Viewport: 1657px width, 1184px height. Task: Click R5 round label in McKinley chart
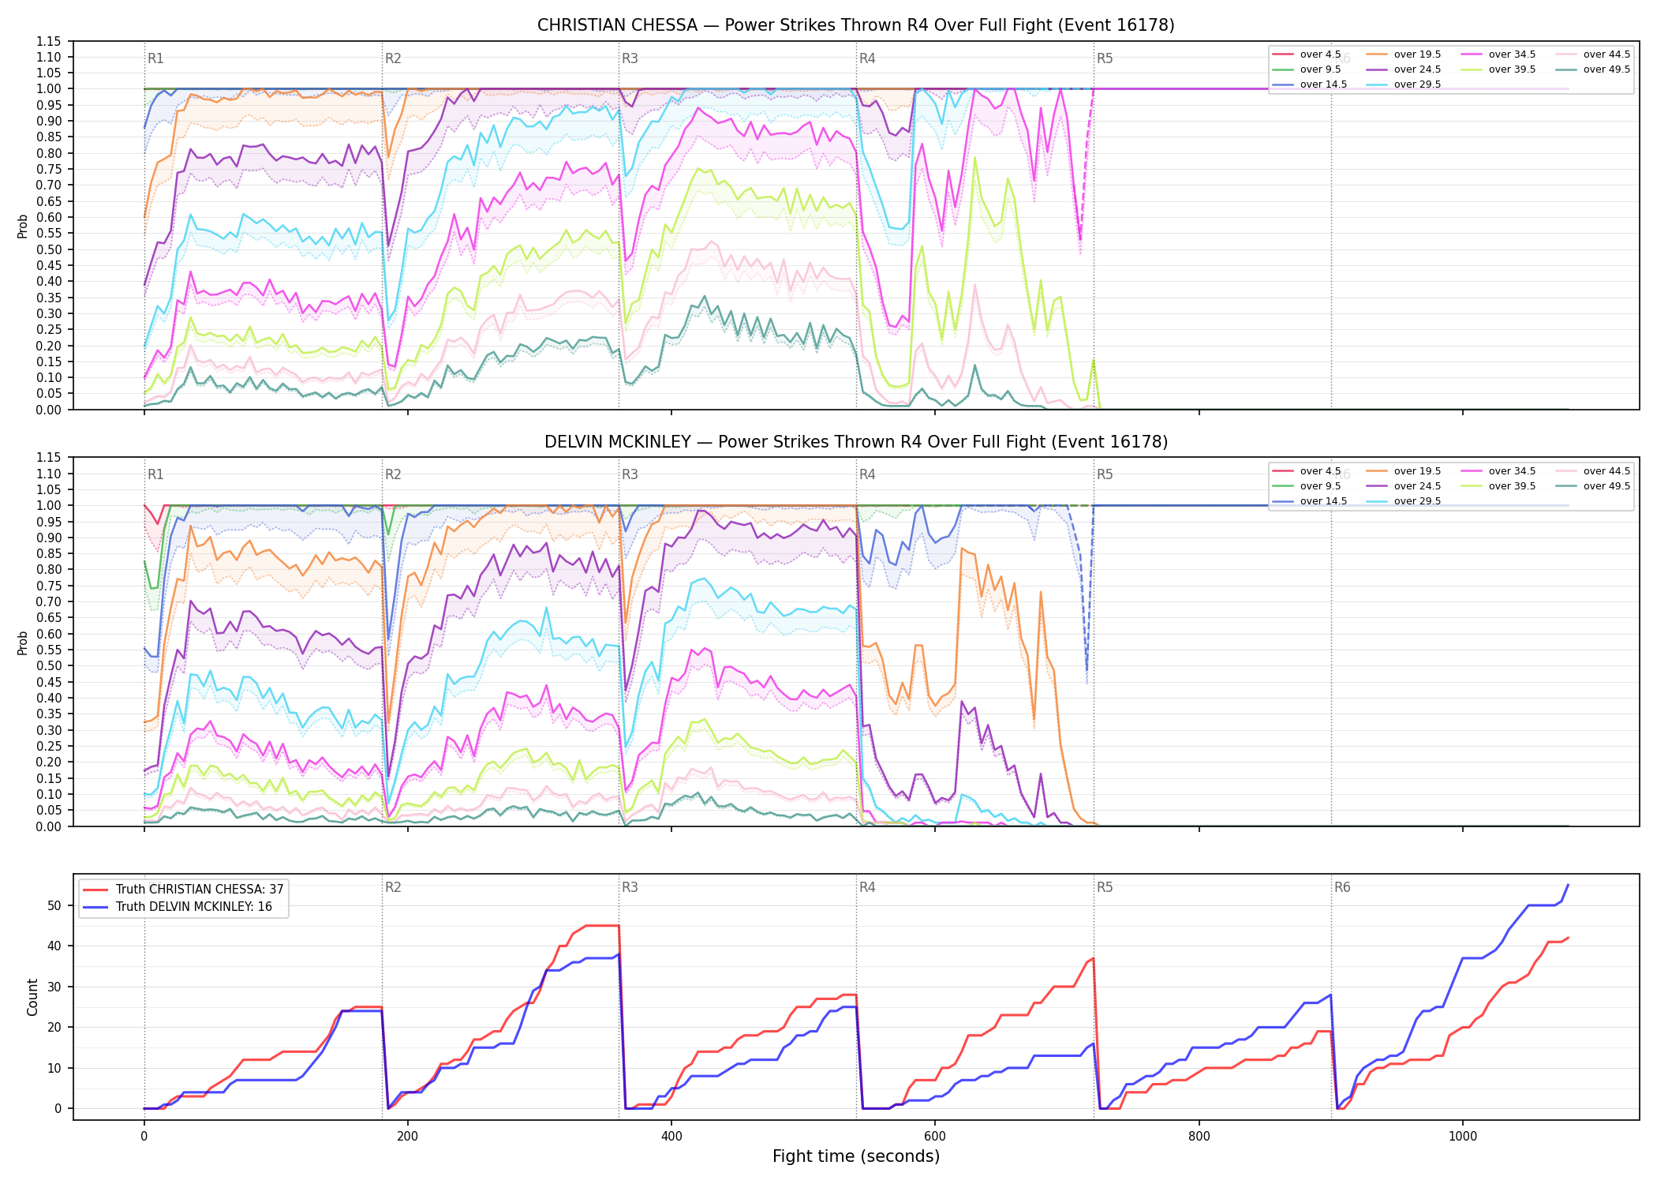[1105, 474]
